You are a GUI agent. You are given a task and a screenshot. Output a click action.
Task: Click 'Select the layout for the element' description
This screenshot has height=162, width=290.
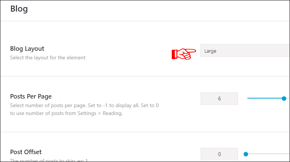(x=48, y=57)
